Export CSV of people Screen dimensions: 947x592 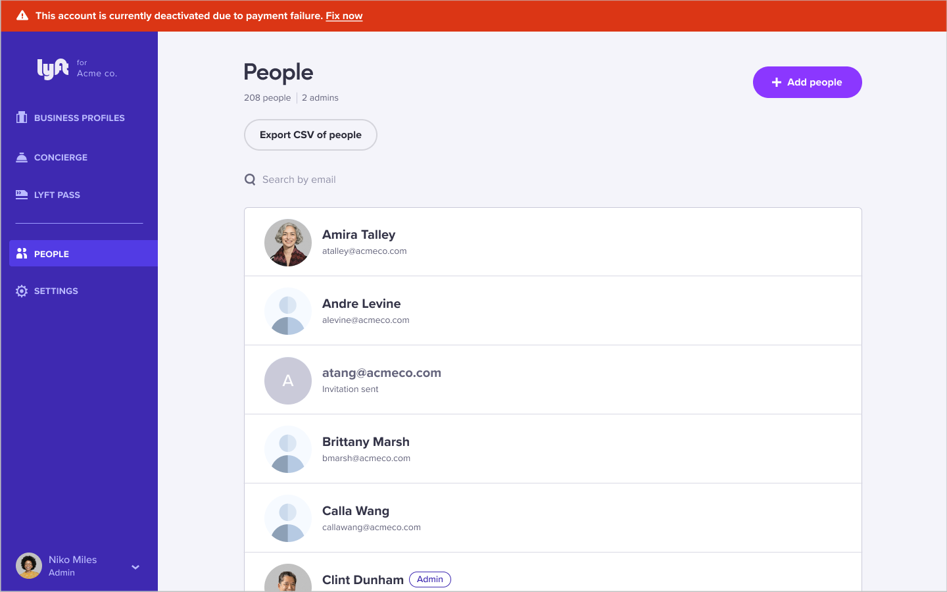point(310,135)
